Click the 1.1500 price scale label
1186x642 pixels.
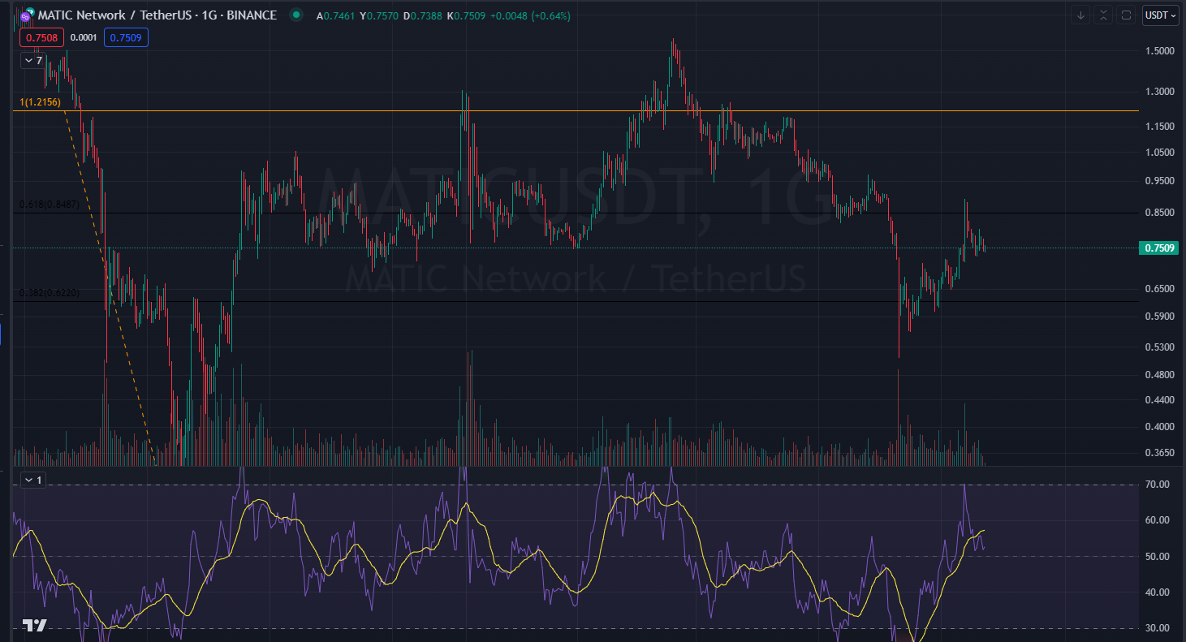[1158, 127]
